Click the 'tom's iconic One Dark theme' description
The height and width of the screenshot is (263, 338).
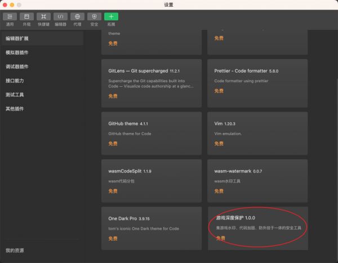(144, 229)
